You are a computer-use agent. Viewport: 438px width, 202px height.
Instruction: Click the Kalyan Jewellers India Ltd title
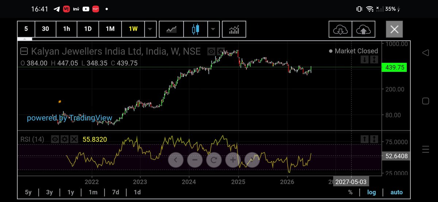point(116,51)
